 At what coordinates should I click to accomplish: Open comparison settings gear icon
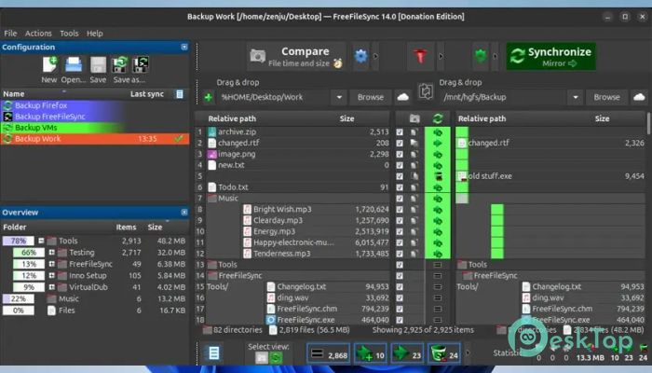[x=361, y=56]
